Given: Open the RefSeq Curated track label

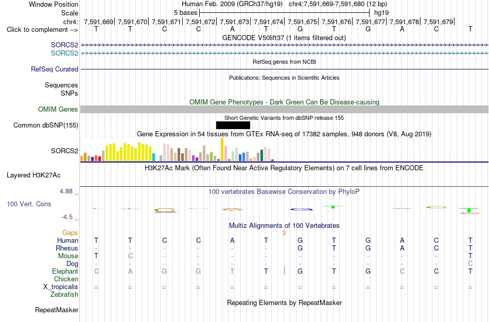Looking at the screenshot, I should [55, 69].
